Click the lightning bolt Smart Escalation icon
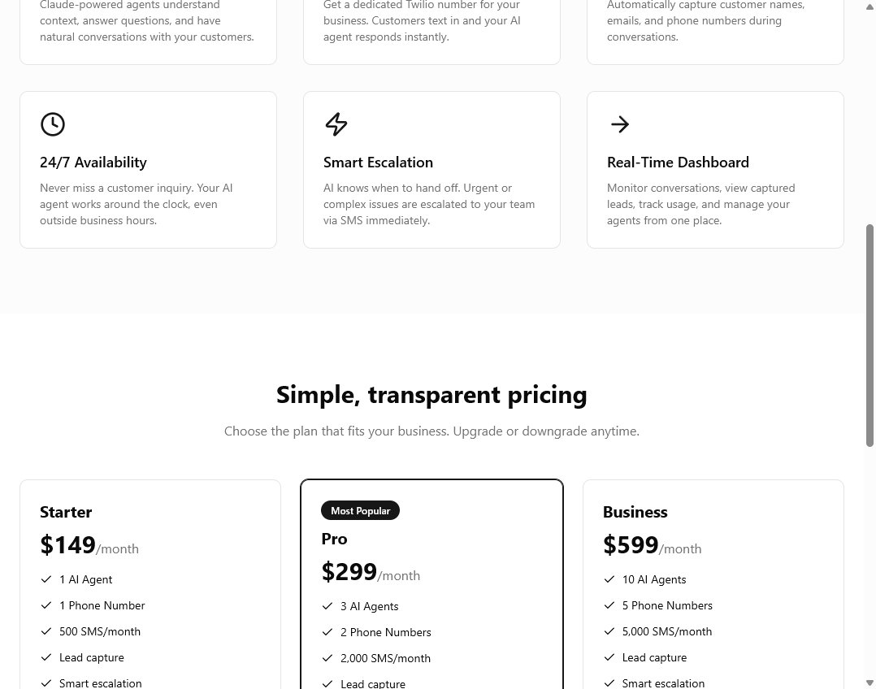 336,124
